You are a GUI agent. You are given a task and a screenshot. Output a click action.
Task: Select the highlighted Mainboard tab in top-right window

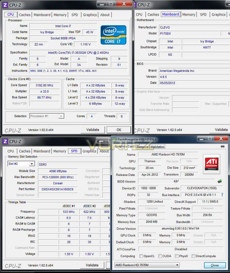click(x=171, y=14)
